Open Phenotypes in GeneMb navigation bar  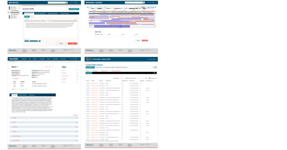pyautogui.click(x=42, y=59)
